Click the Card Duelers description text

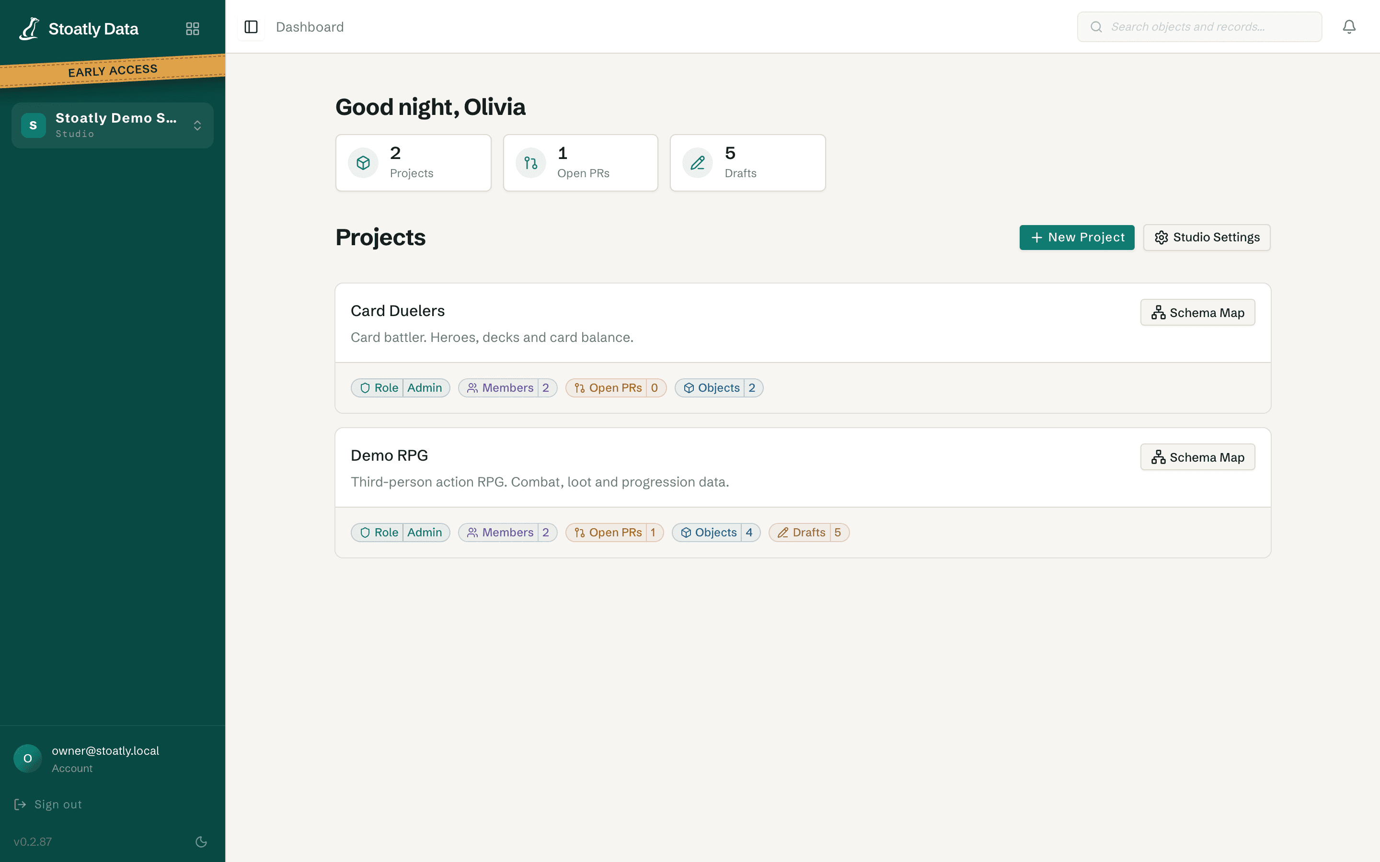click(x=492, y=338)
